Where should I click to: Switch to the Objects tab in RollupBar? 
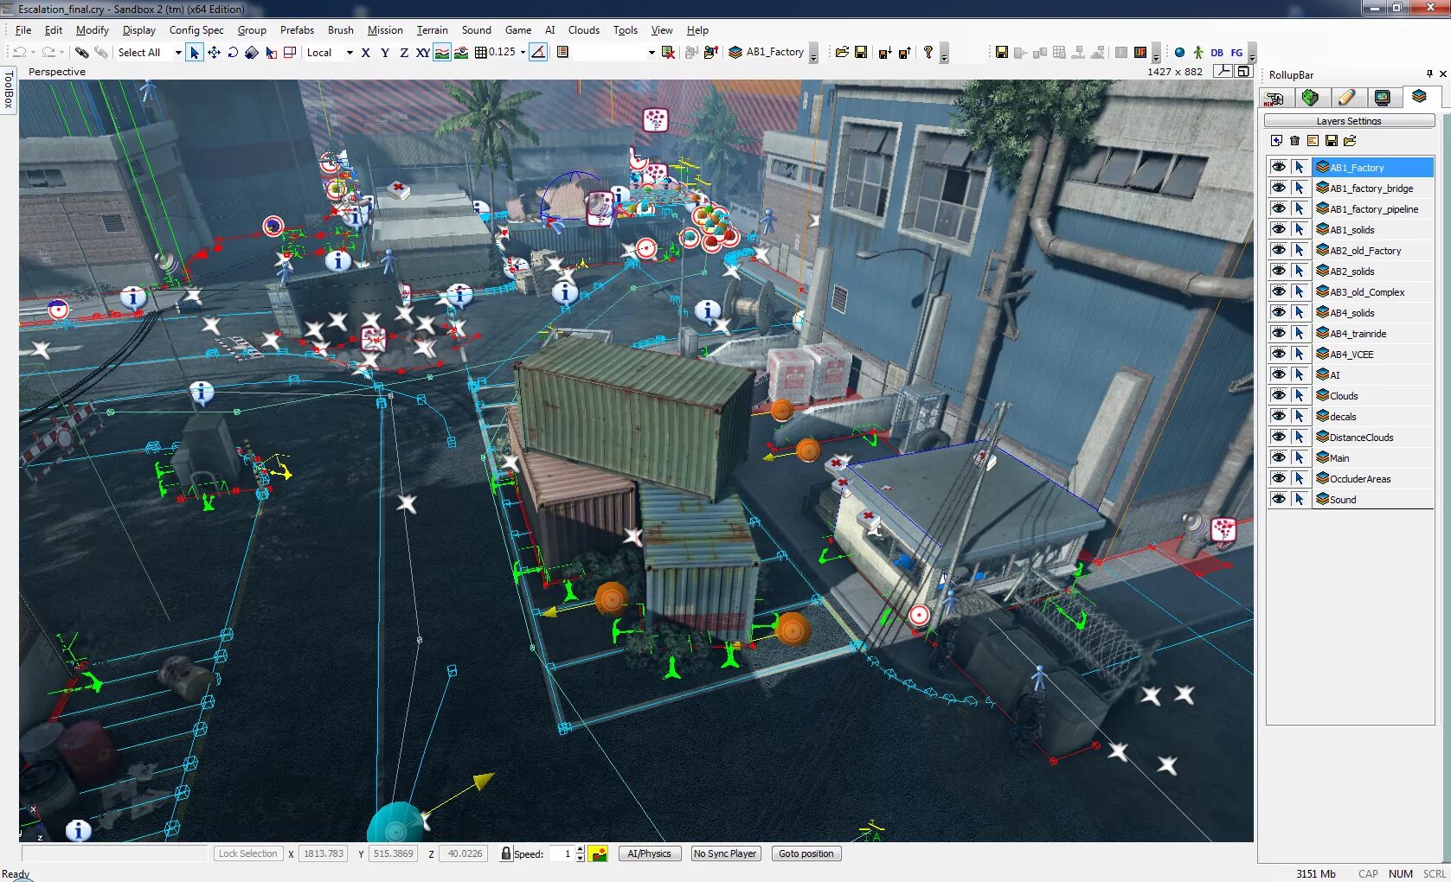[x=1274, y=98]
